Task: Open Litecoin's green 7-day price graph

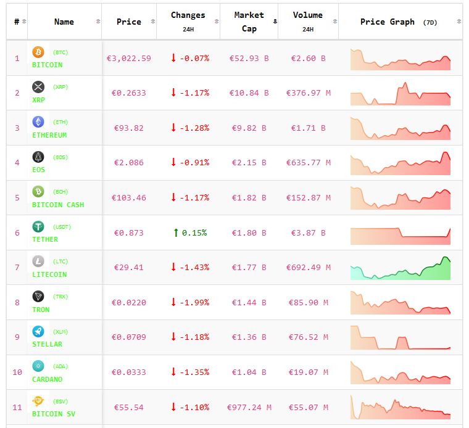Action: tap(401, 268)
